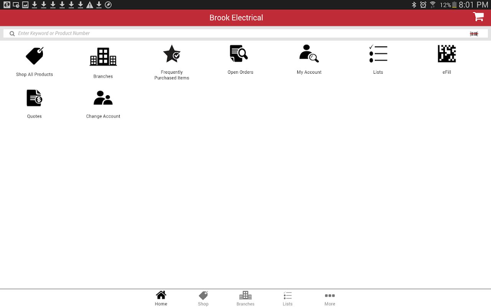Viewport: 491px width, 307px height.
Task: Open the Quotes document icon
Action: (x=35, y=98)
